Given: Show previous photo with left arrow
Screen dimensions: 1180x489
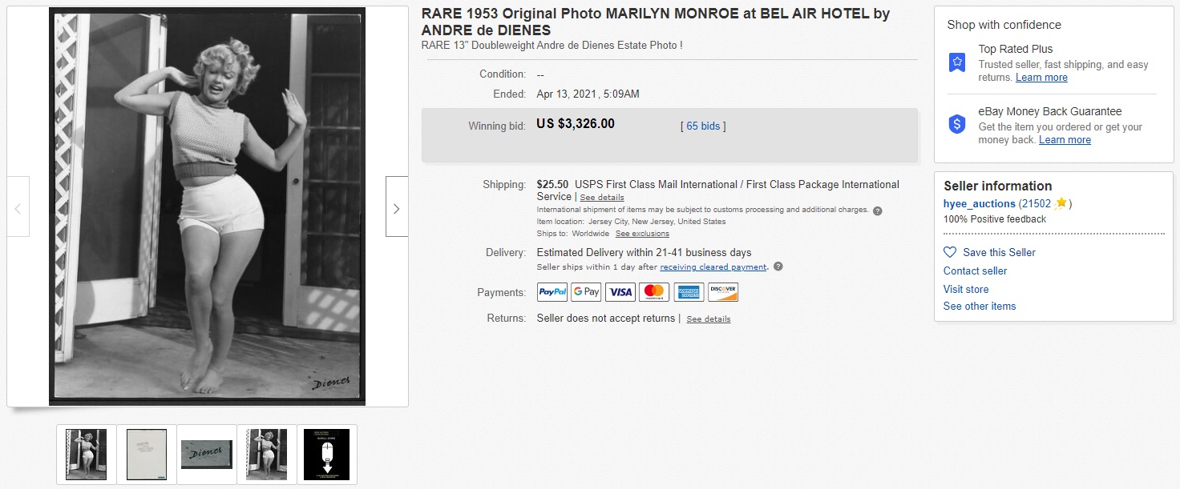Looking at the screenshot, I should 18,206.
